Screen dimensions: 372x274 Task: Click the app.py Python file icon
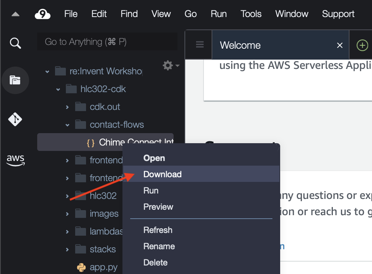coord(81,267)
